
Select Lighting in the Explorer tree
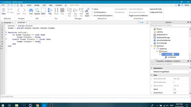click(x=160, y=32)
